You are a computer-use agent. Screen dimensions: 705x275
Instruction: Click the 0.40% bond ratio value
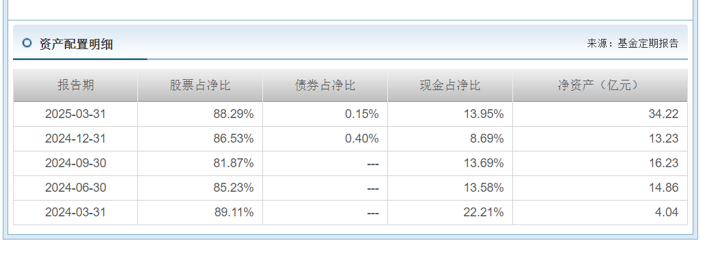point(362,139)
